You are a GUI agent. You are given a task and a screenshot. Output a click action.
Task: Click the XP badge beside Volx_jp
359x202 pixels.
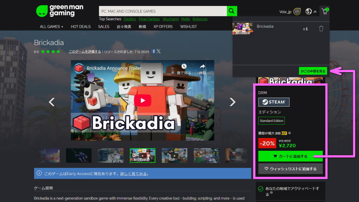pyautogui.click(x=297, y=12)
